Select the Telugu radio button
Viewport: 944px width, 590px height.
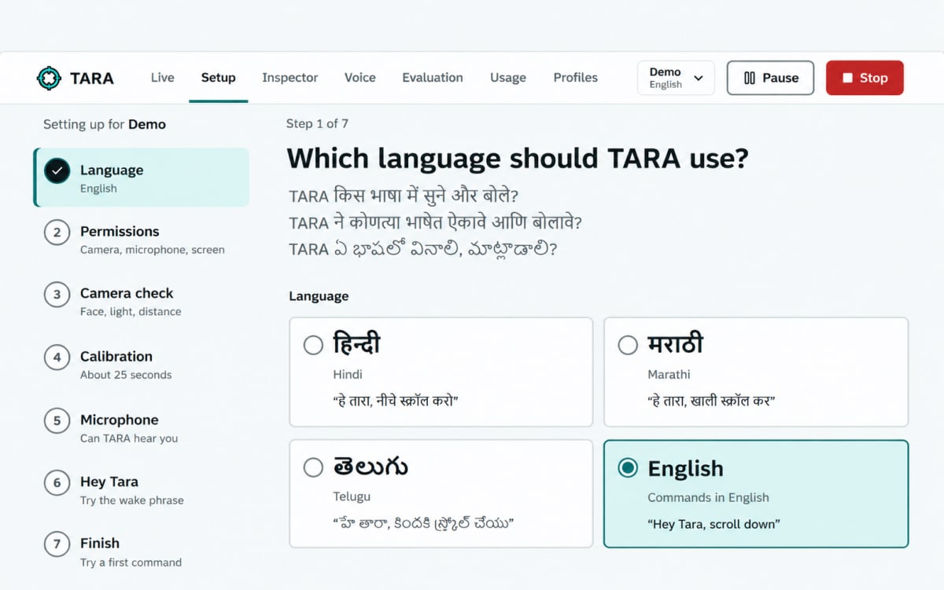click(313, 467)
